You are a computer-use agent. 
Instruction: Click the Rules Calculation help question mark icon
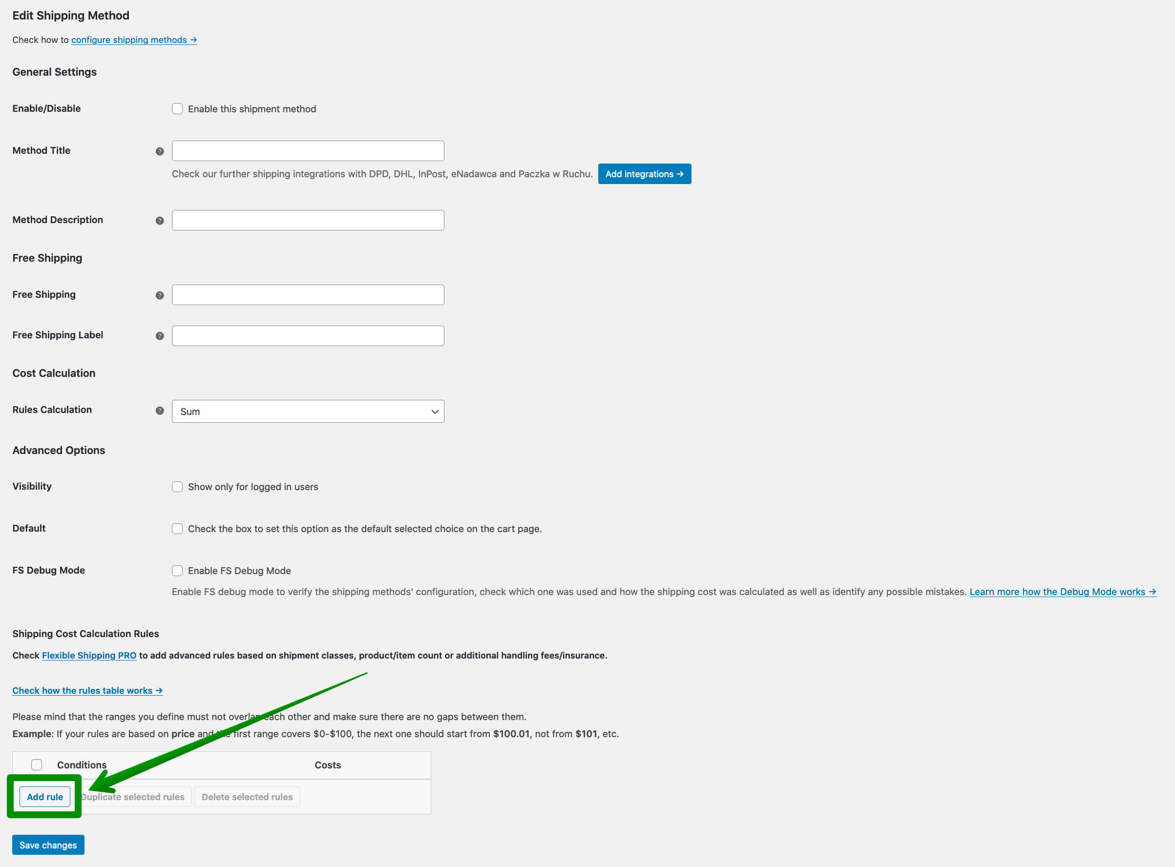tap(160, 411)
